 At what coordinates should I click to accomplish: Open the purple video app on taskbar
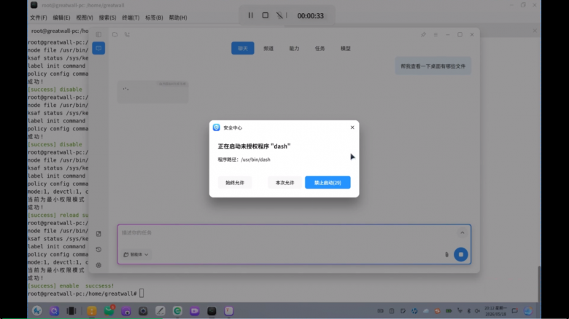coord(195,311)
